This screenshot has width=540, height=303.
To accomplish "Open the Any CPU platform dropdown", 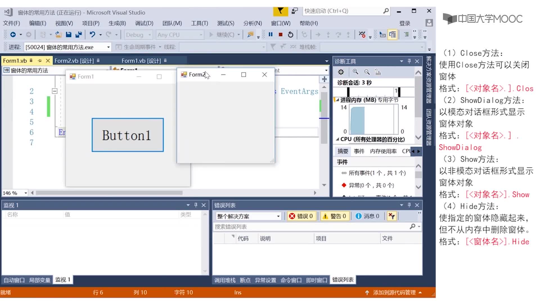I will coord(201,35).
